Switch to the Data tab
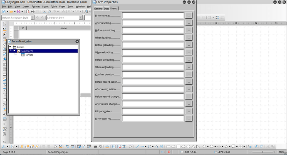 pos(106,9)
